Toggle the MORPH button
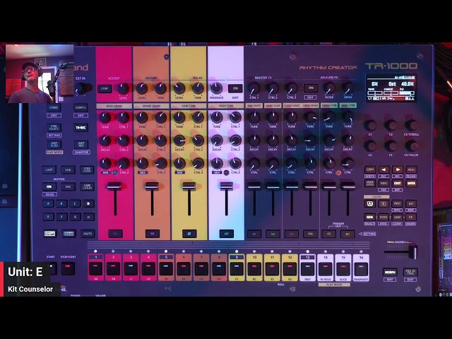452x339 pixels. point(390,272)
